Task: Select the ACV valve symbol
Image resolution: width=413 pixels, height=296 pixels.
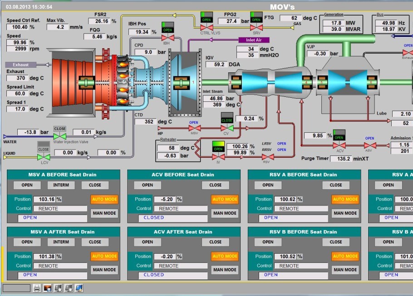Action: pyautogui.click(x=339, y=145)
